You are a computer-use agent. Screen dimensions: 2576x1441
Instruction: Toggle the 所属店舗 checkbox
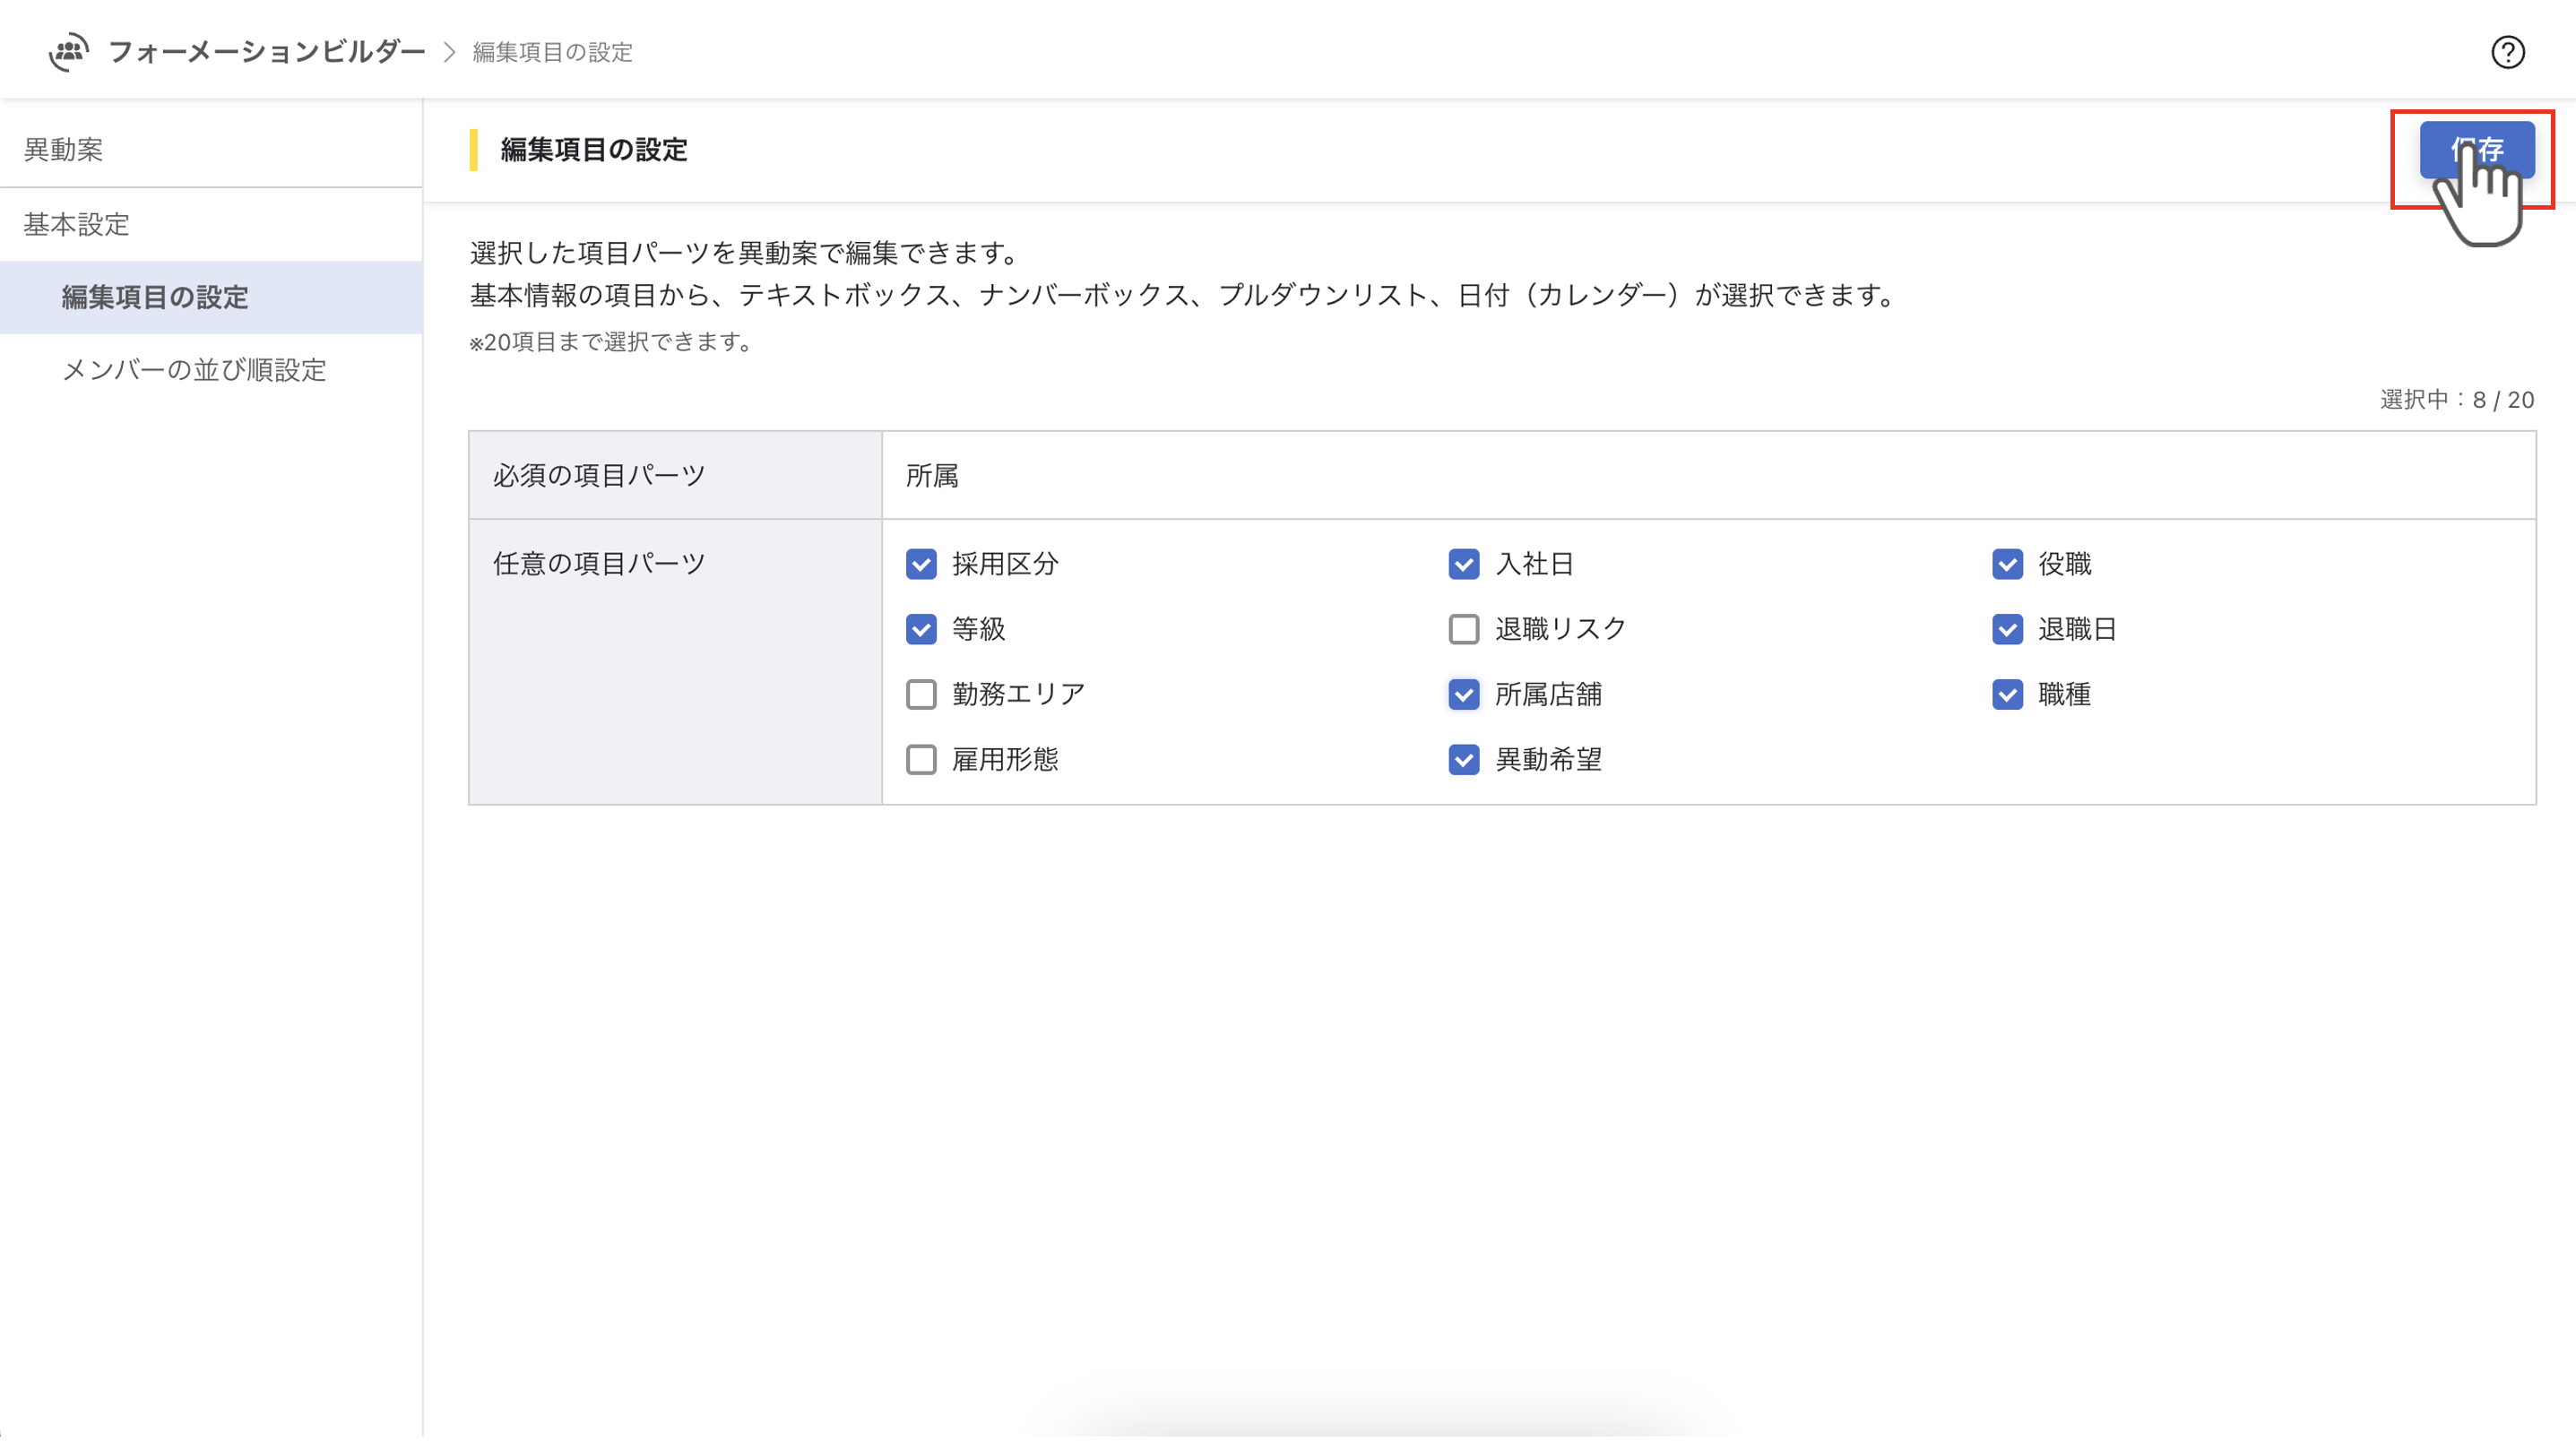click(x=1463, y=694)
